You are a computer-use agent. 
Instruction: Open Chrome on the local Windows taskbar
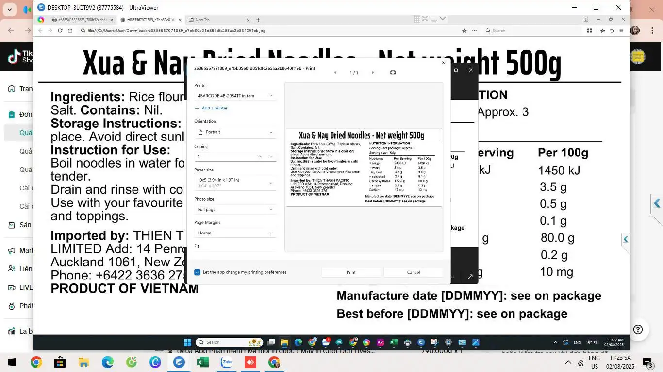coord(36,362)
